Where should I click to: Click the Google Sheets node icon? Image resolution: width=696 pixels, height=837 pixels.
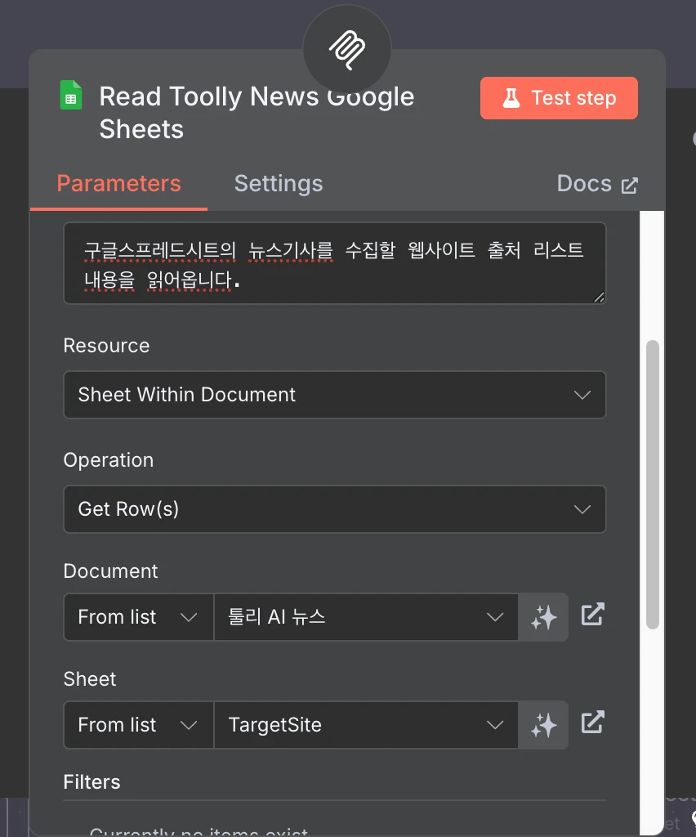tap(71, 95)
